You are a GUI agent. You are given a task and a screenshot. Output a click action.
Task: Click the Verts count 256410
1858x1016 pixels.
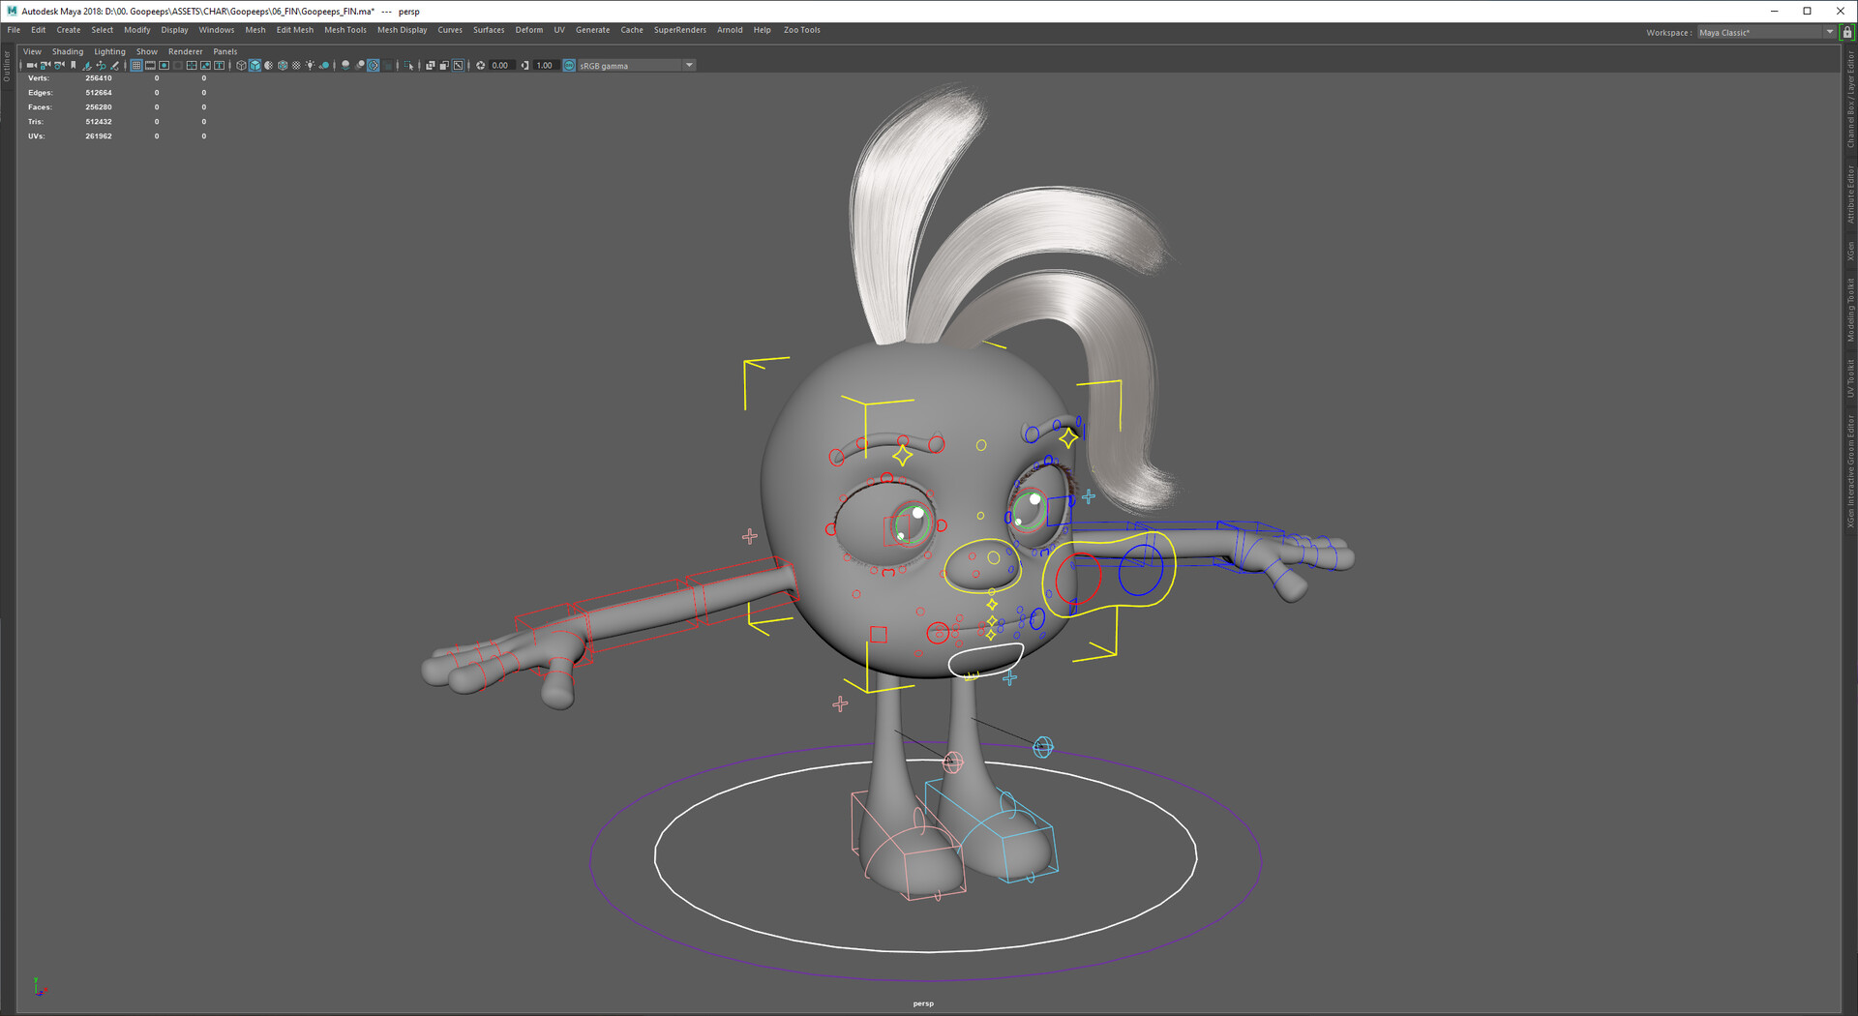pos(99,78)
